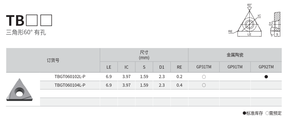Click the hollow circle in TBGT060102L-P row
Image resolution: width=288 pixels, height=119 pixels.
point(204,77)
